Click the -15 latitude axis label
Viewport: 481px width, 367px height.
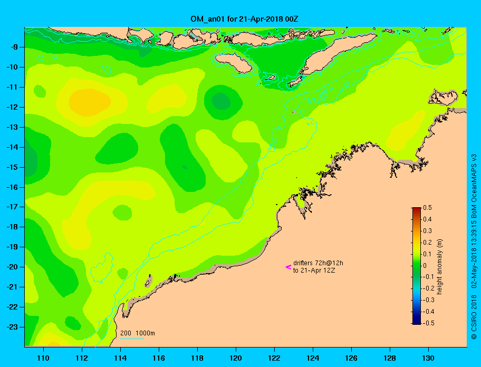(x=12, y=167)
